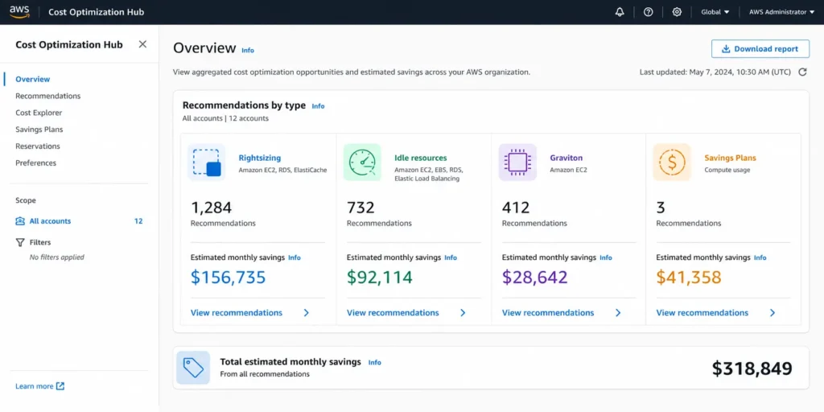Viewport: 824px width, 412px height.
Task: Click the All accounts people icon
Action: [20, 221]
